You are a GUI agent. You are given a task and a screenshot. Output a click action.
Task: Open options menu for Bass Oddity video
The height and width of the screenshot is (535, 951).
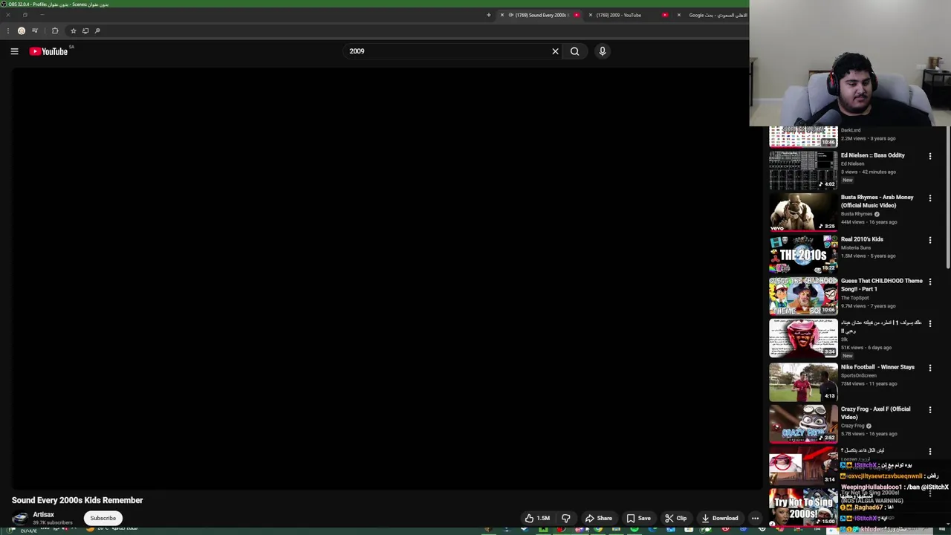(929, 156)
